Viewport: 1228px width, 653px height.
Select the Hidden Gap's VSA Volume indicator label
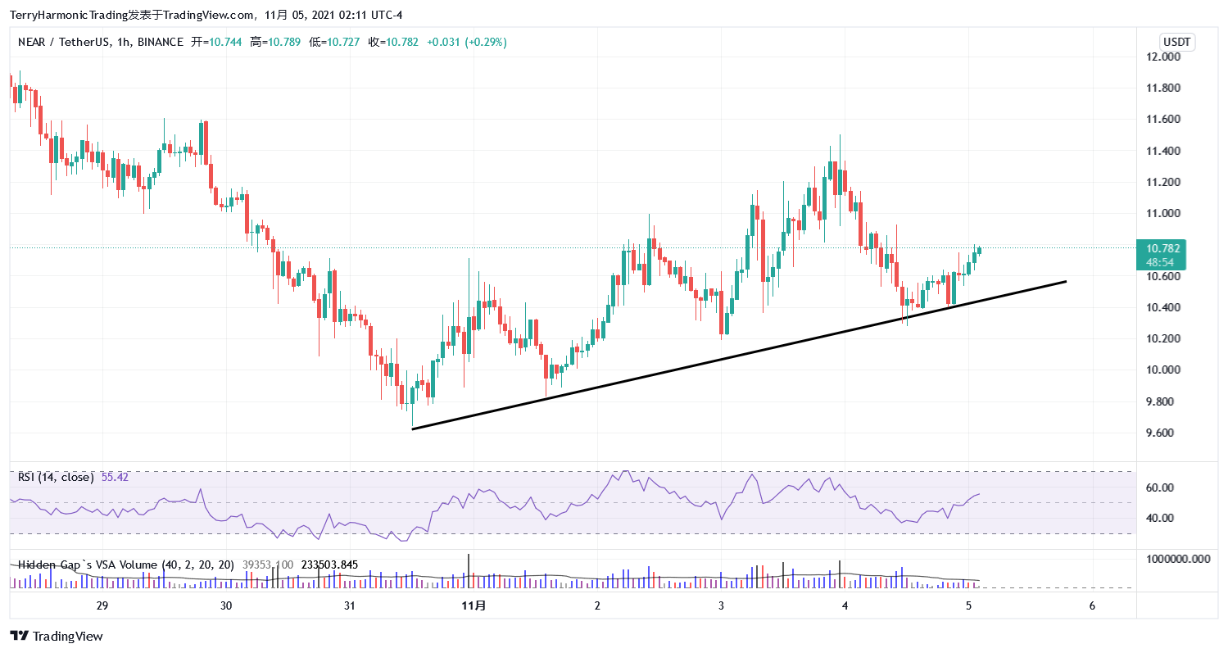click(x=126, y=565)
